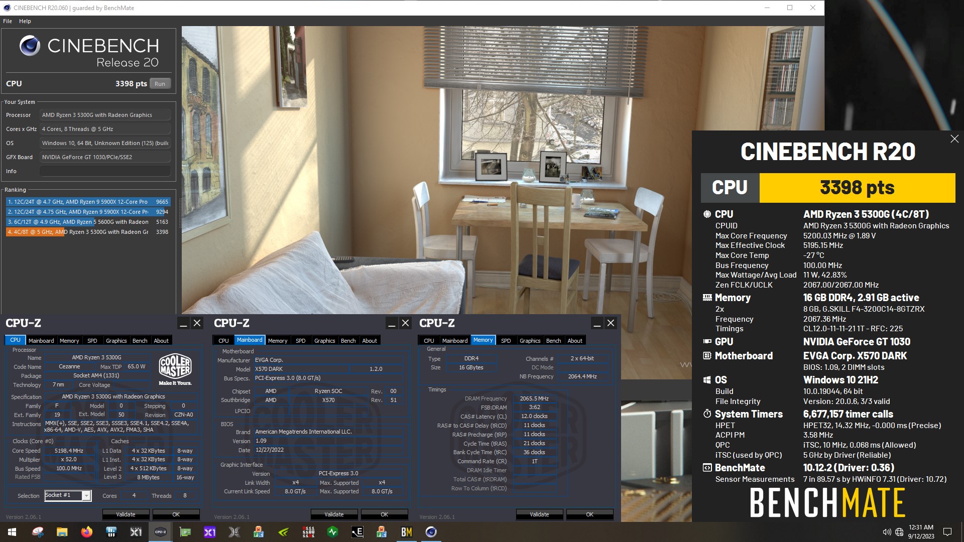Open the green graphics card taskbar icon
The image size is (964, 542).
[185, 532]
